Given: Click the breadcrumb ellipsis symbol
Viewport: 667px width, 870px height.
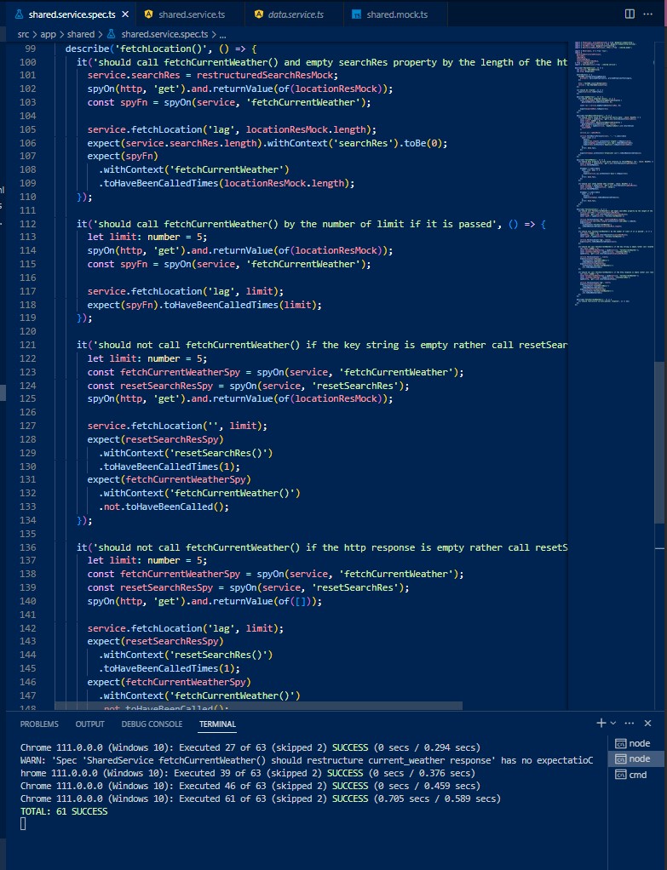Looking at the screenshot, I should pyautogui.click(x=222, y=35).
